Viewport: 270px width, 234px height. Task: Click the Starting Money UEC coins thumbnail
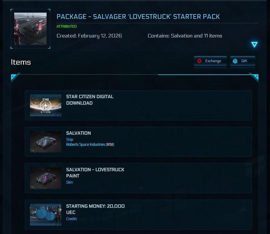46,215
